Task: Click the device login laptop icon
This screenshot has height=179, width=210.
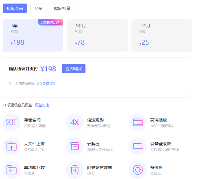Action: pyautogui.click(x=138, y=146)
